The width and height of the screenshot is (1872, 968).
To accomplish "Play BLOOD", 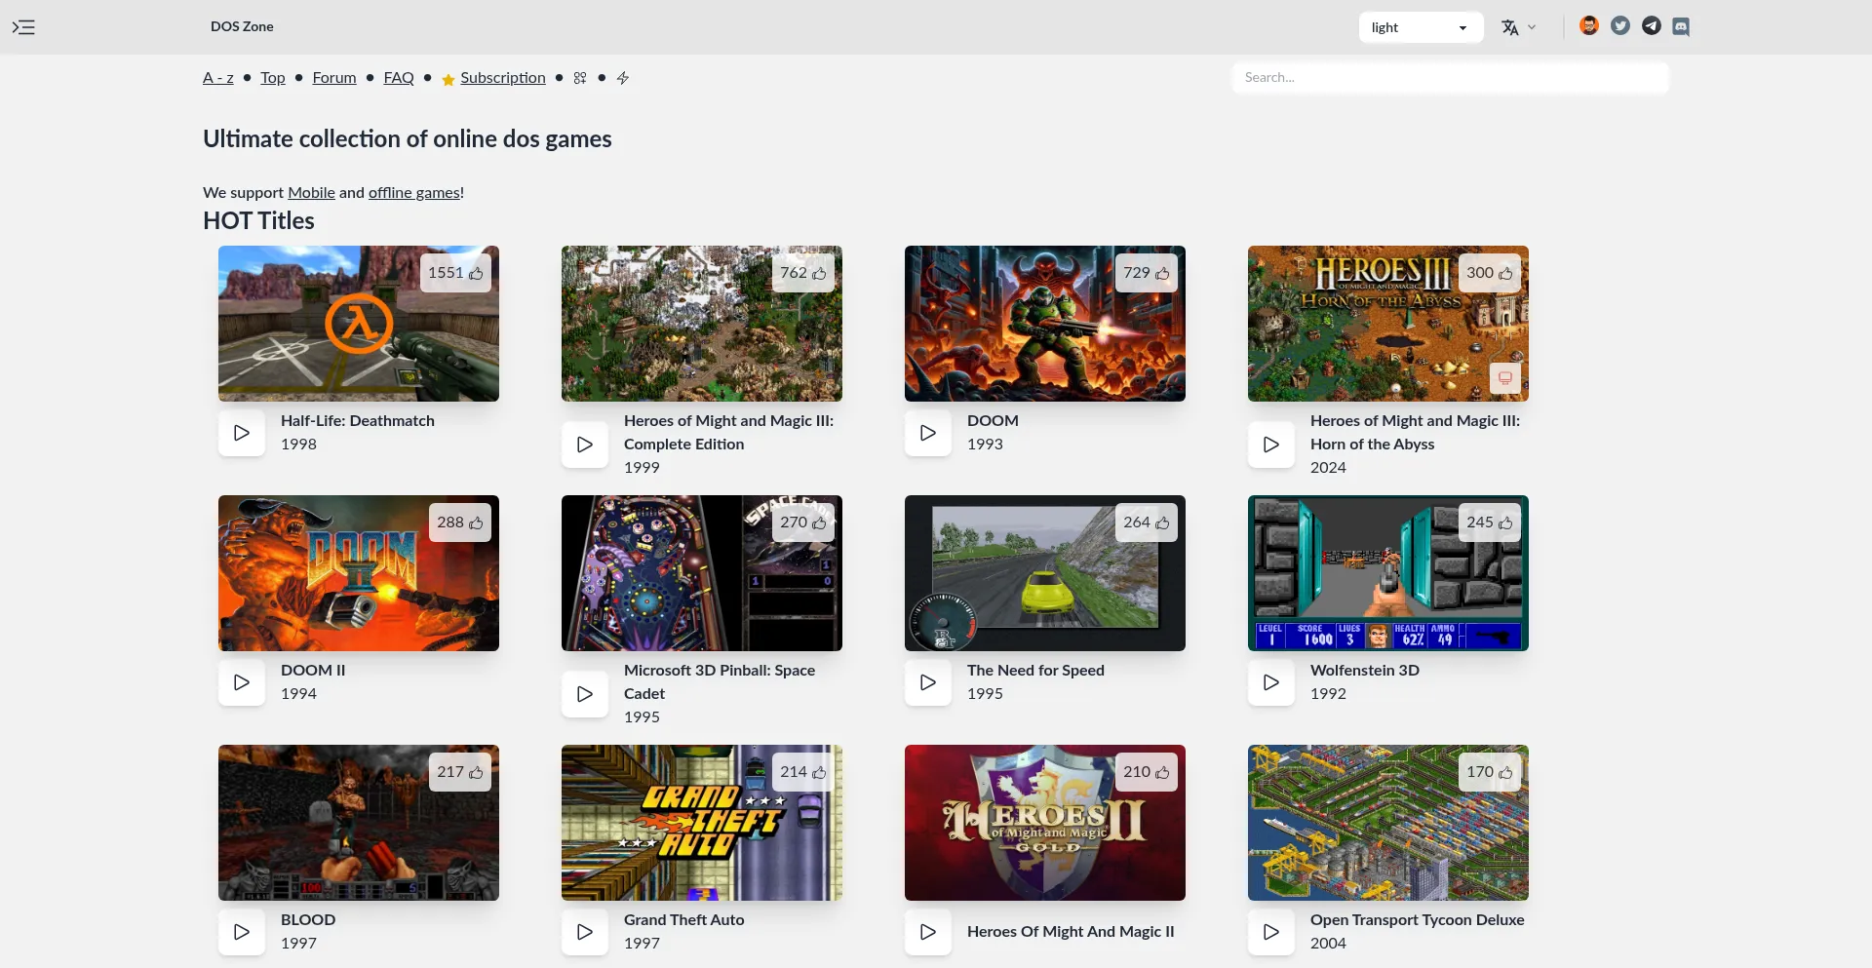I will 242,932.
